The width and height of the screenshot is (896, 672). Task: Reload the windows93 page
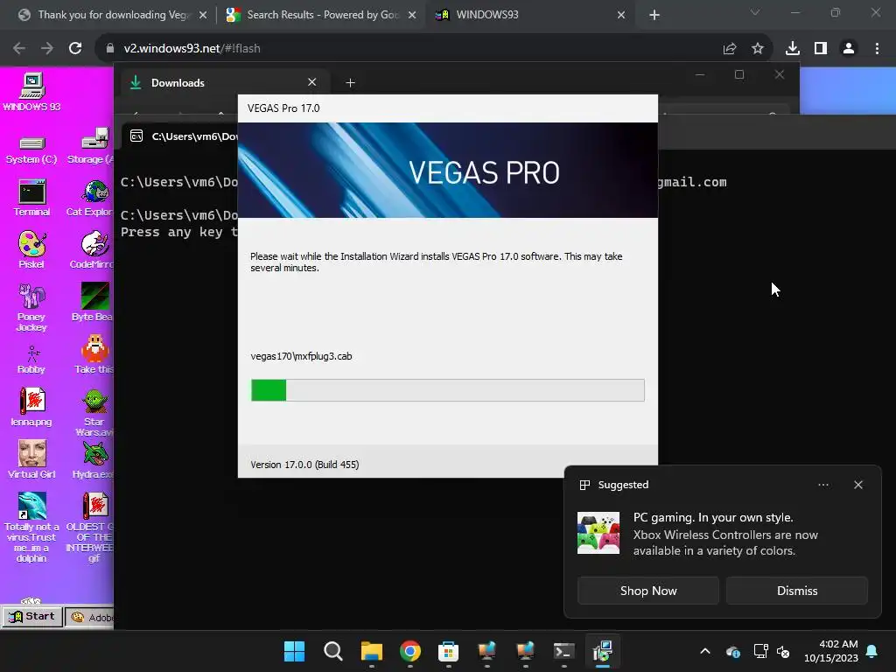75,49
